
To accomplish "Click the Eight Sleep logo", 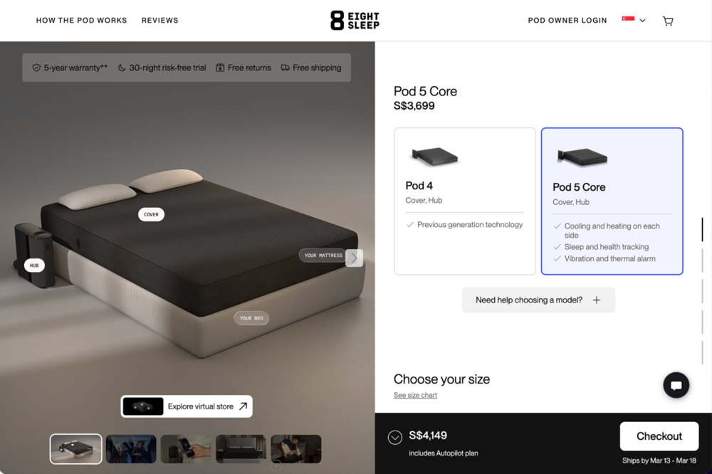I will pyautogui.click(x=355, y=21).
